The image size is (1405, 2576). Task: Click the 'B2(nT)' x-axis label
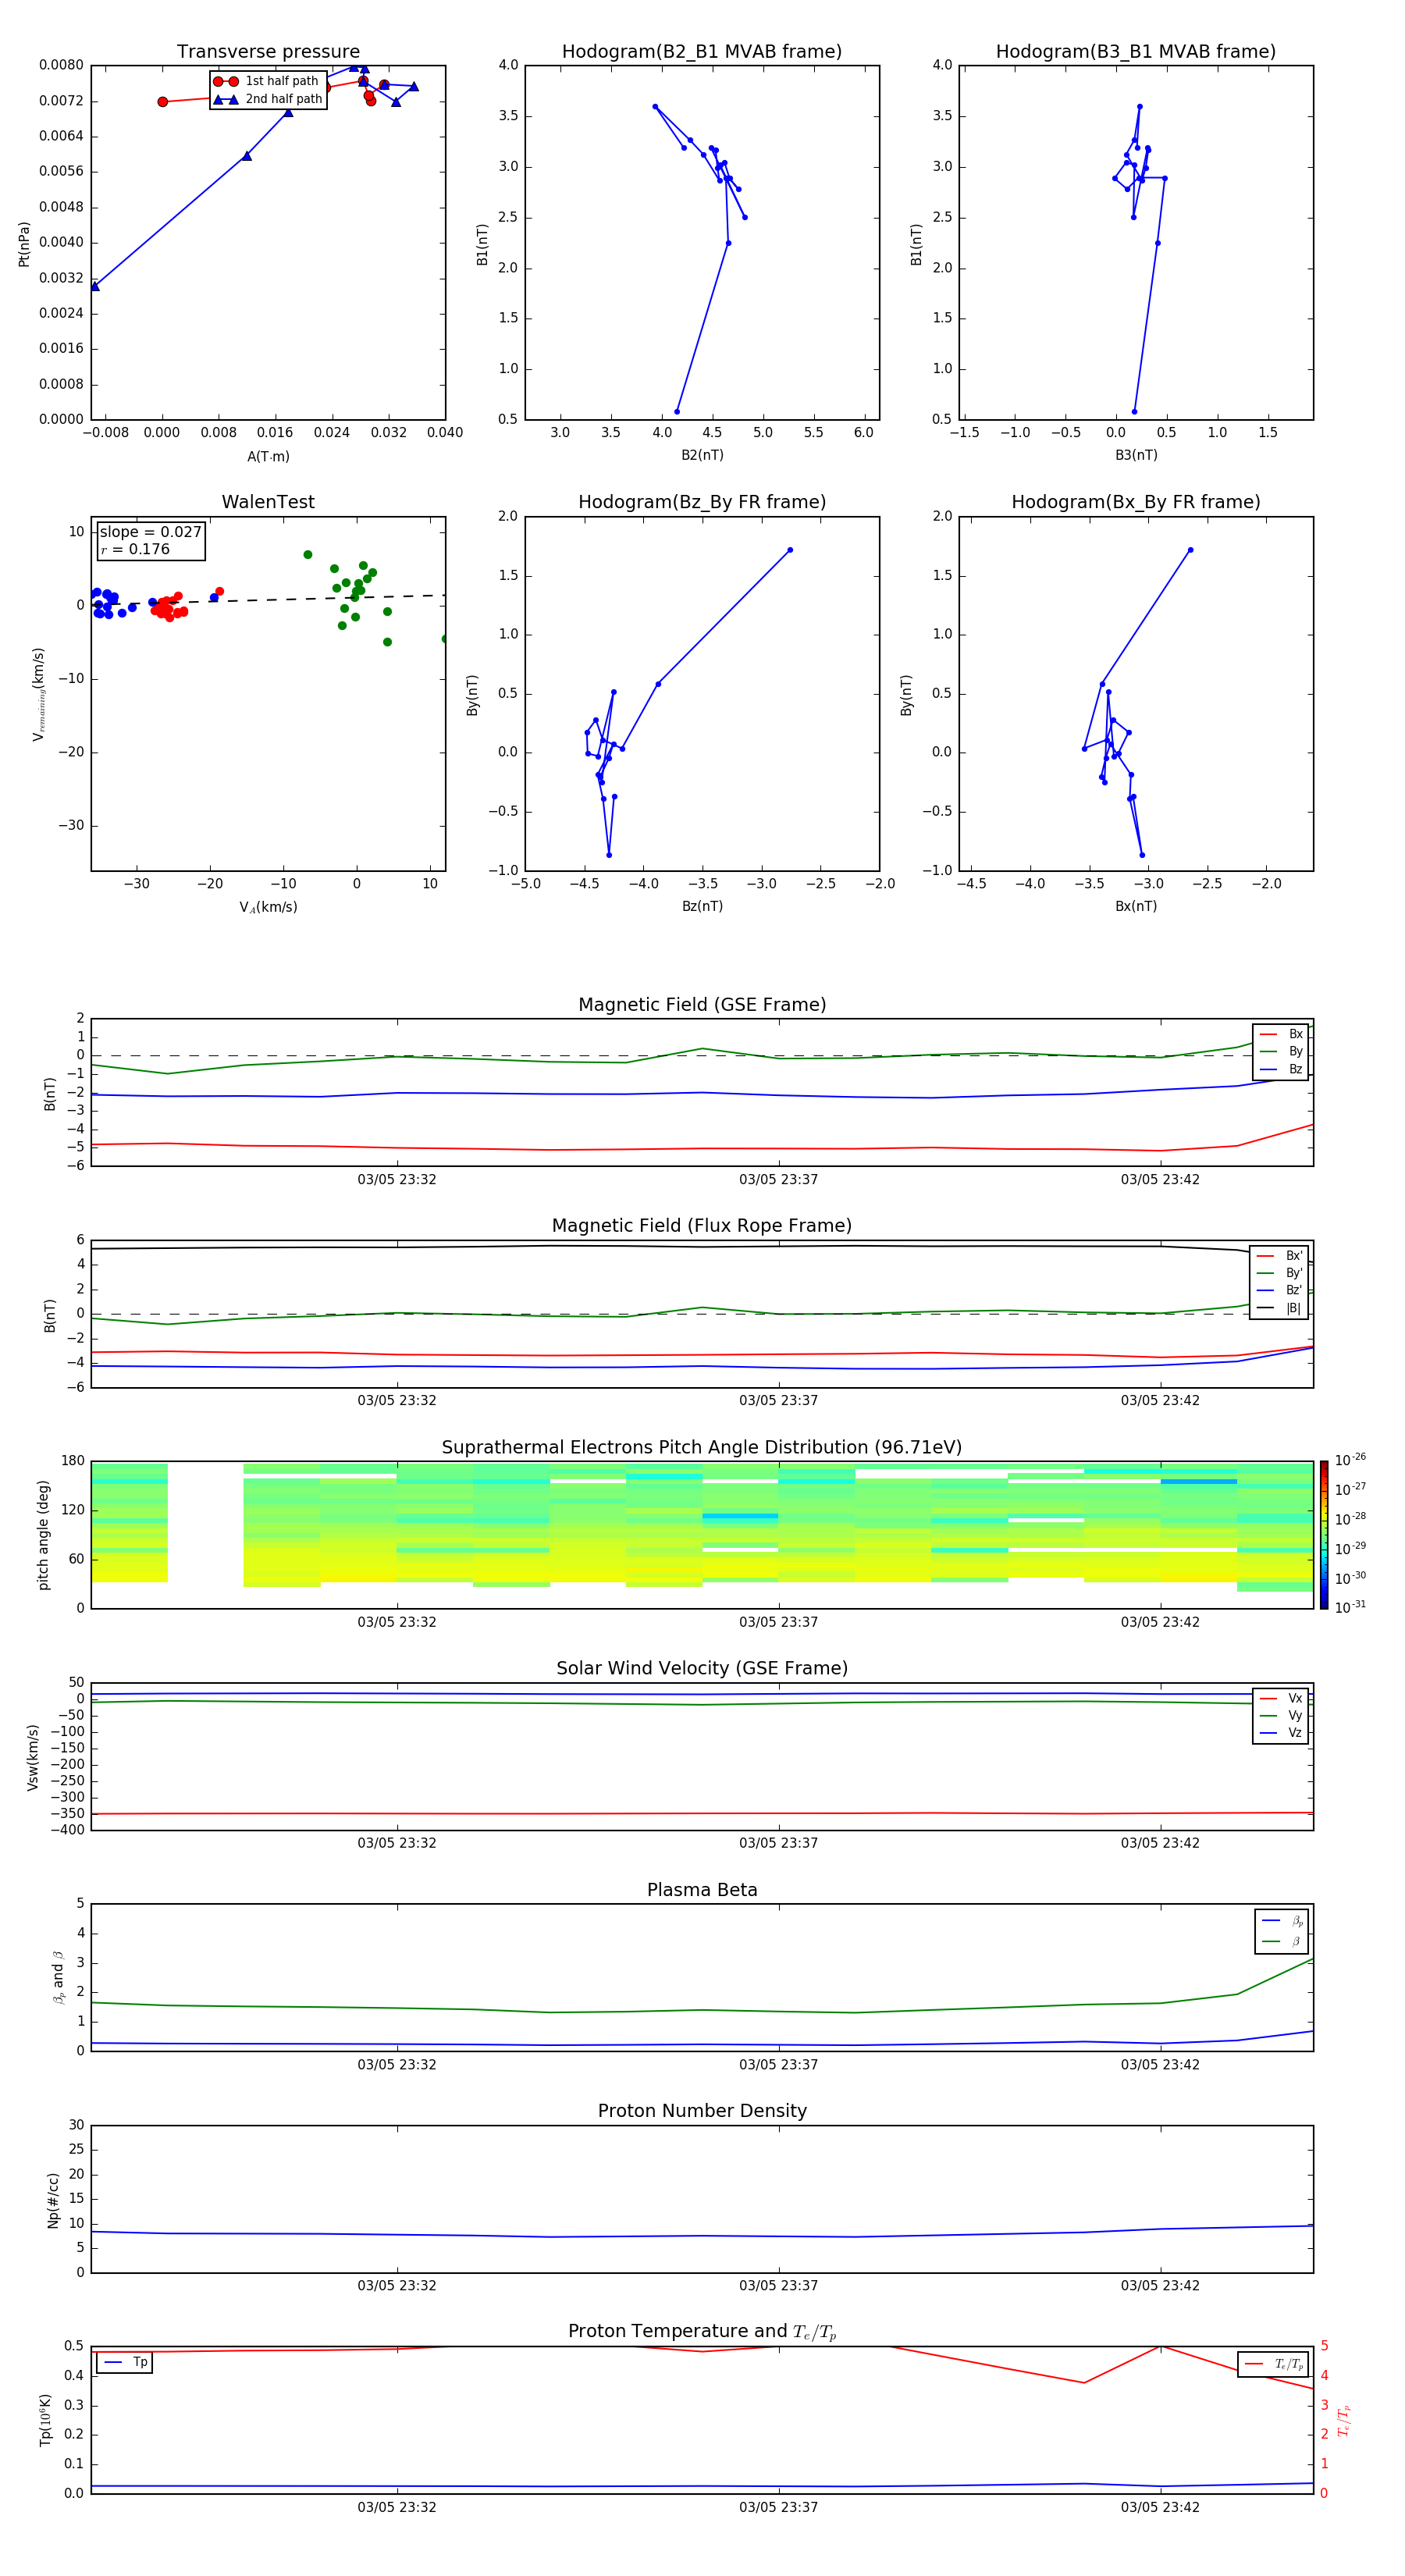click(702, 455)
